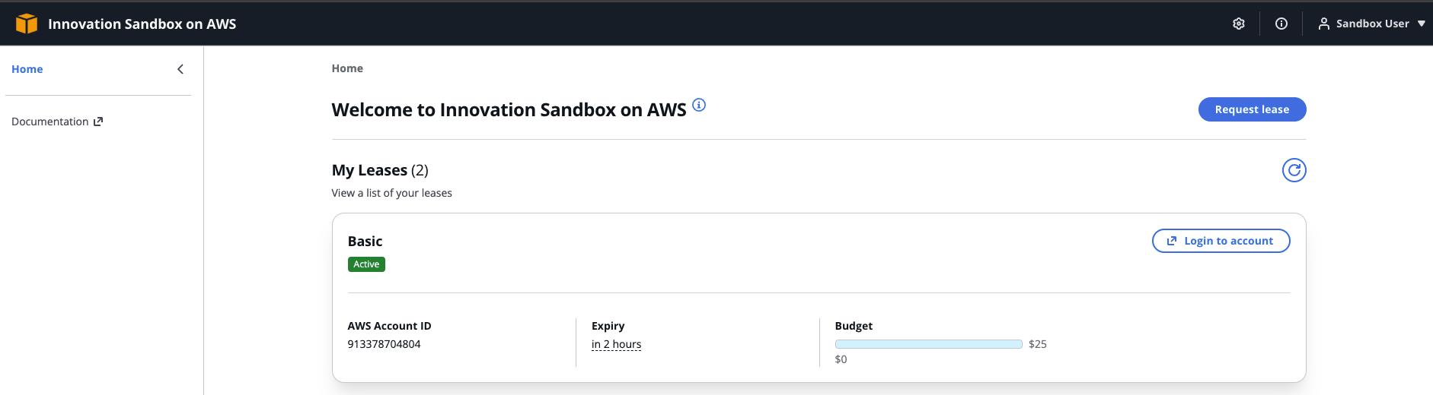Click the info circle icon in header
The image size is (1433, 395).
click(1281, 24)
